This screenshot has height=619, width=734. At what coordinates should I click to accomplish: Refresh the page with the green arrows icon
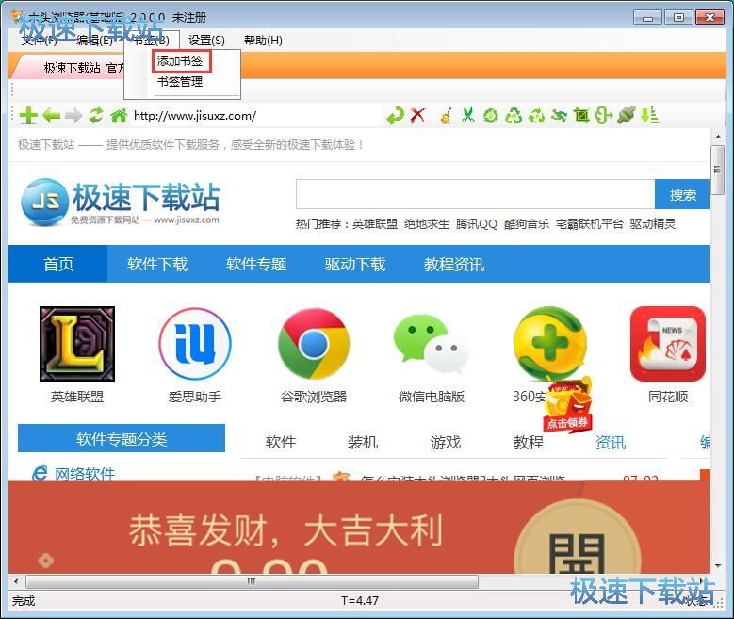click(96, 115)
